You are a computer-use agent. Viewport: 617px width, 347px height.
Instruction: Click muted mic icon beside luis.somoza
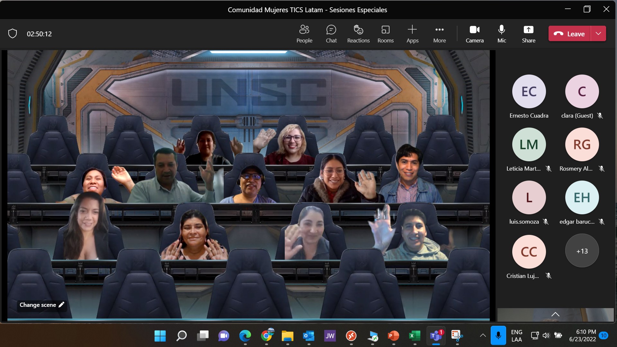[546, 222]
